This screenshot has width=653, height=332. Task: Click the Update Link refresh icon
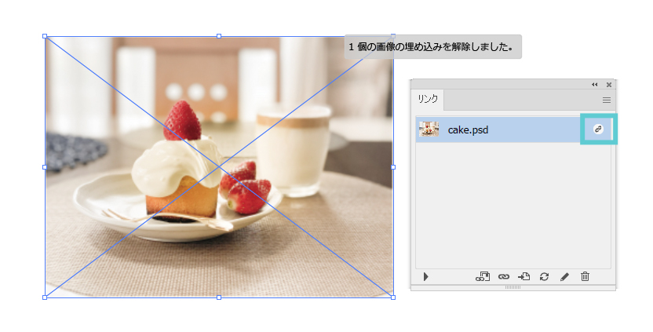point(544,276)
